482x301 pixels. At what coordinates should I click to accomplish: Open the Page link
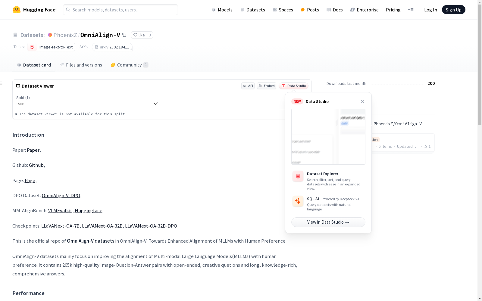30,181
